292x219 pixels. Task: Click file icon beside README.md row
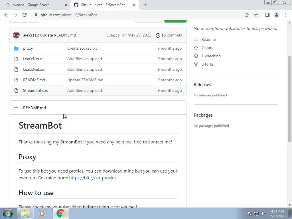(16, 80)
